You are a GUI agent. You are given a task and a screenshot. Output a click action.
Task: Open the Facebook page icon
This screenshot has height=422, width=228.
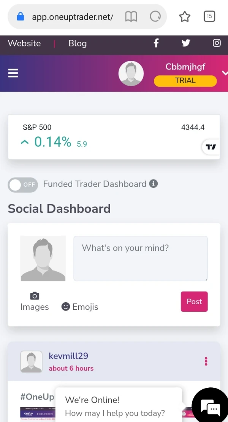[156, 43]
